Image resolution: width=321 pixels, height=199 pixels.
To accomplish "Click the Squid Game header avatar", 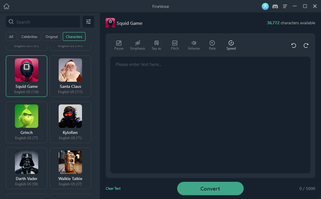I will pos(110,23).
